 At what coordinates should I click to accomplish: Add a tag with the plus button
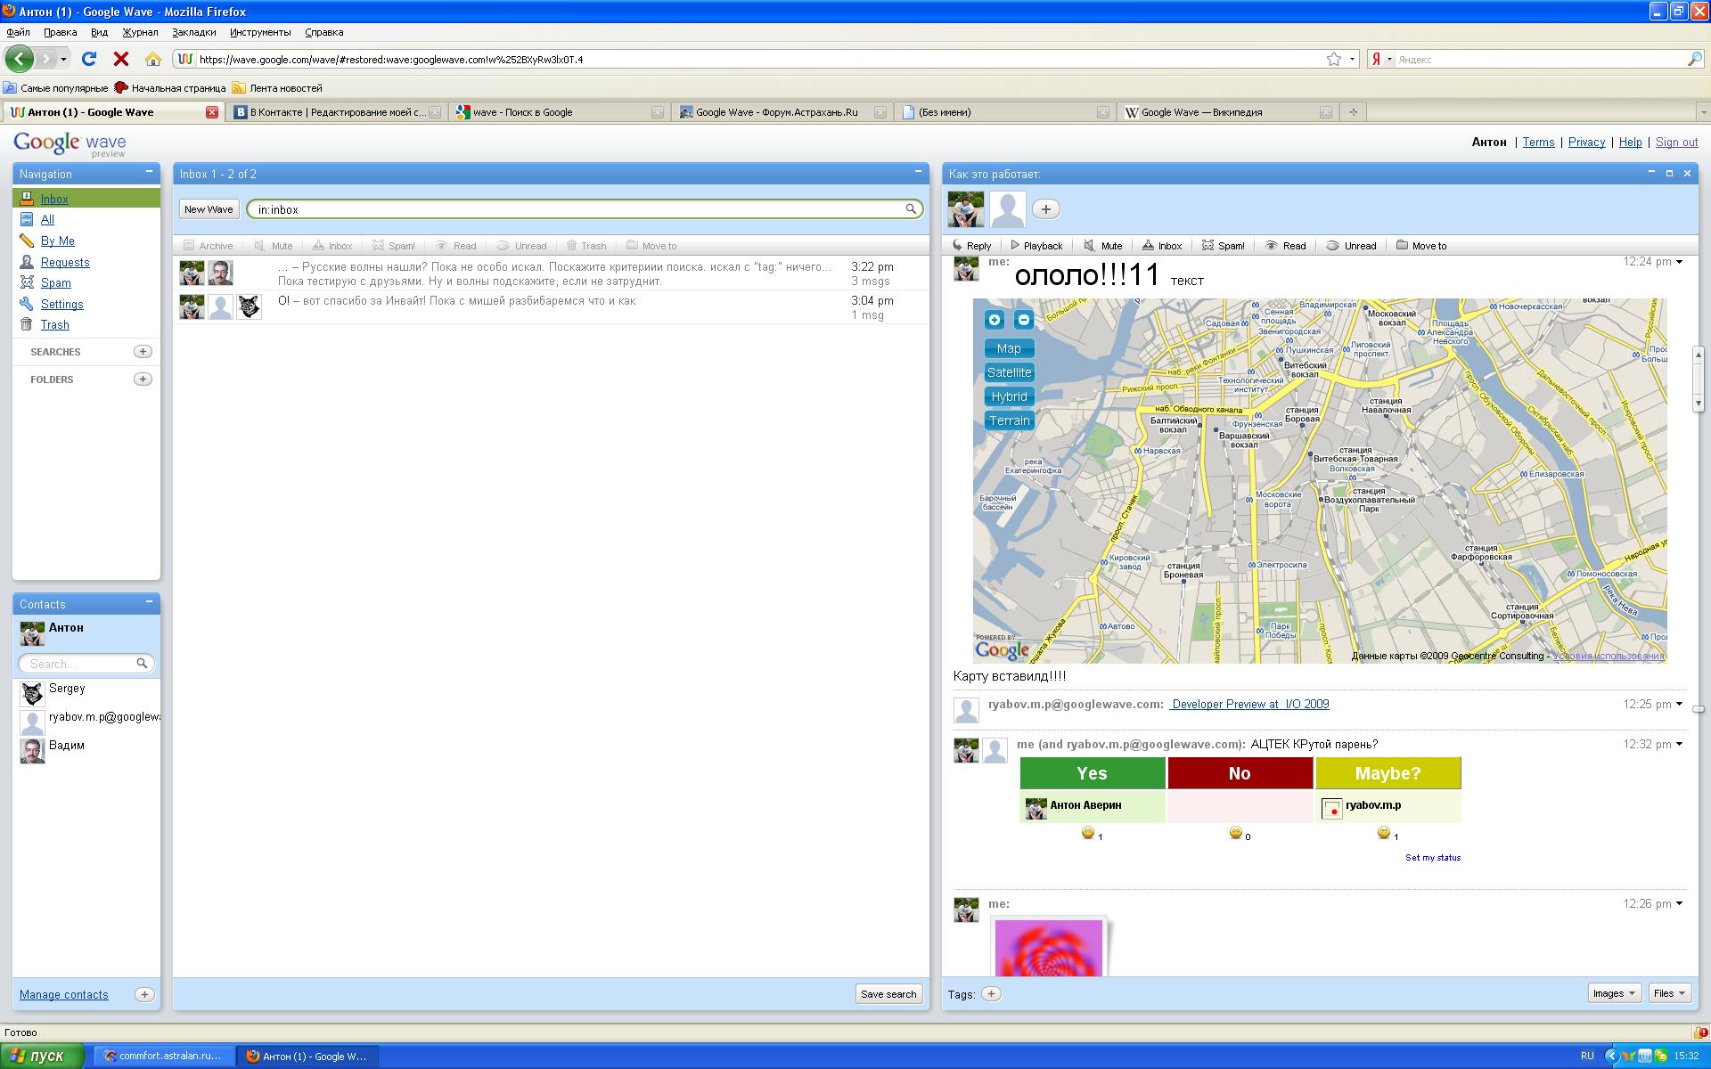pyautogui.click(x=991, y=993)
